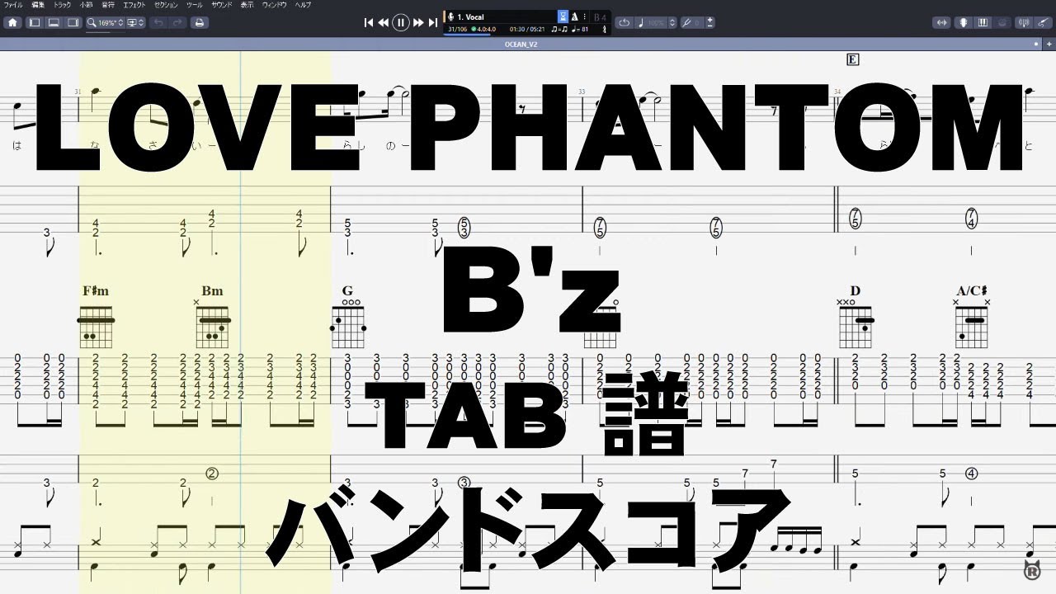Show the fretboard guitar view icon

click(x=964, y=23)
